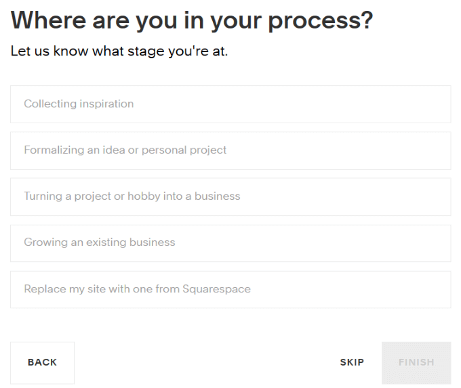The height and width of the screenshot is (388, 461).
Task: Click the BACK button
Action: [x=42, y=362]
